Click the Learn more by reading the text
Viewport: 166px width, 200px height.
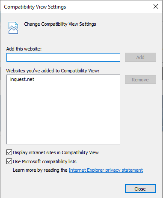(40, 170)
